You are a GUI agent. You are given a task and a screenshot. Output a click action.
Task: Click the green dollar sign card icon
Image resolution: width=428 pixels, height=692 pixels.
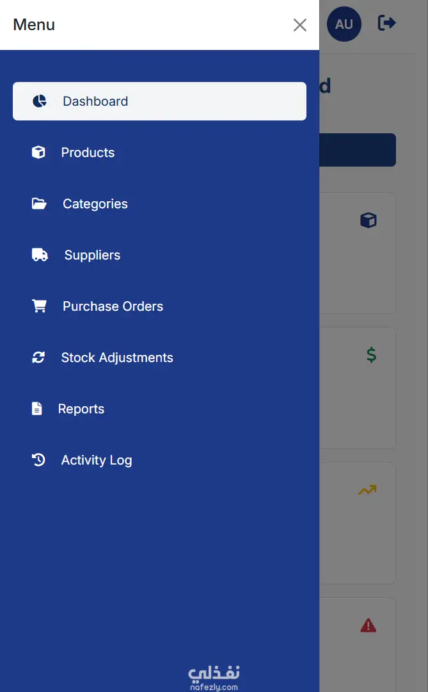372,354
